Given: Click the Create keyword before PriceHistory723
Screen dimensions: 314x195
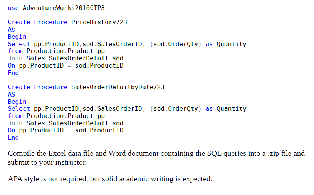Looking at the screenshot, I should click(x=19, y=22).
